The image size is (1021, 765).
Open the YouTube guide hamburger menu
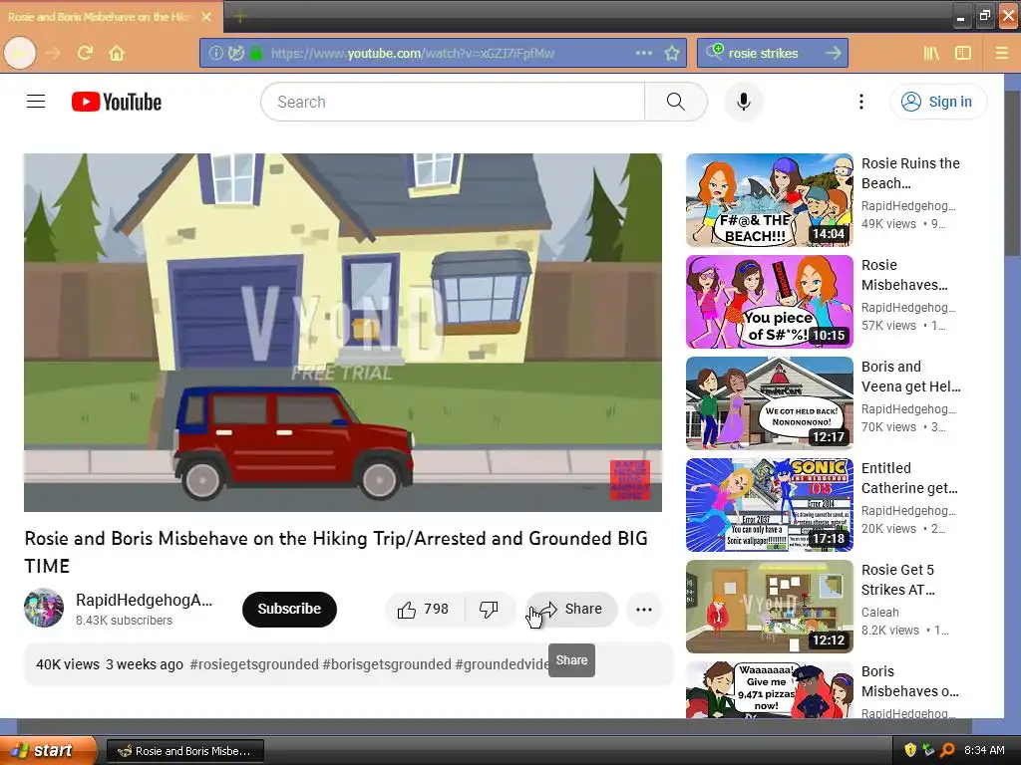point(36,102)
